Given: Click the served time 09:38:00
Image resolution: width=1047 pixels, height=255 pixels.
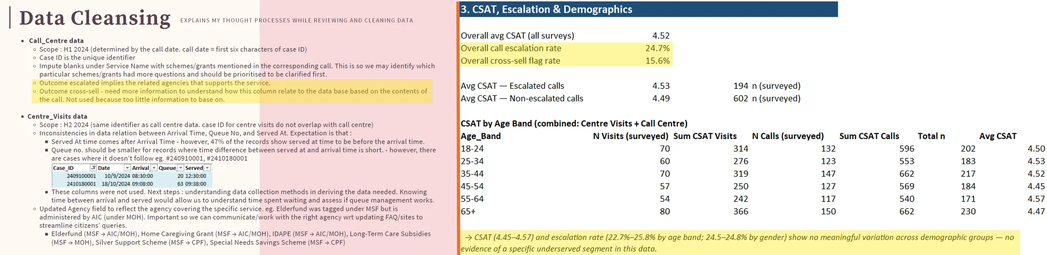Looking at the screenshot, I should coord(196,184).
